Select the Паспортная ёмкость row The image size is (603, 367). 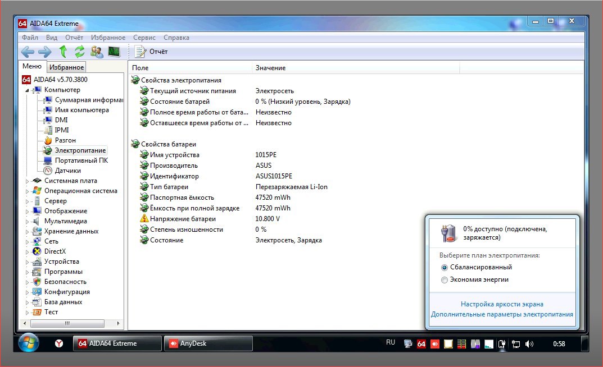tap(215, 198)
